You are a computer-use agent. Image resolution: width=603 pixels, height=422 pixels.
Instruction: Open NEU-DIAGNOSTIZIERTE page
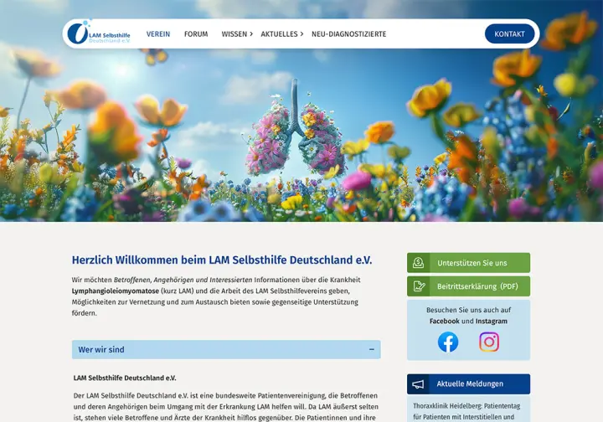pos(348,33)
